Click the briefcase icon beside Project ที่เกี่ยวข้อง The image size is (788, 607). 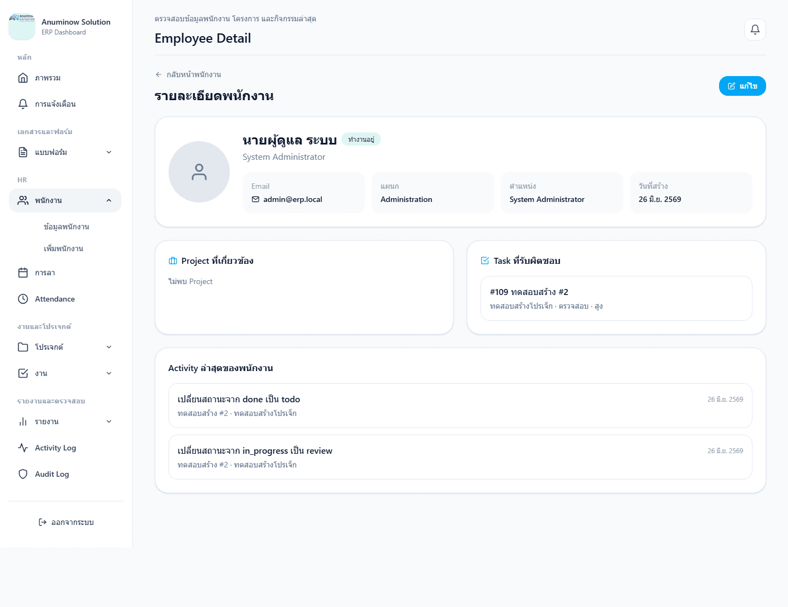(173, 261)
